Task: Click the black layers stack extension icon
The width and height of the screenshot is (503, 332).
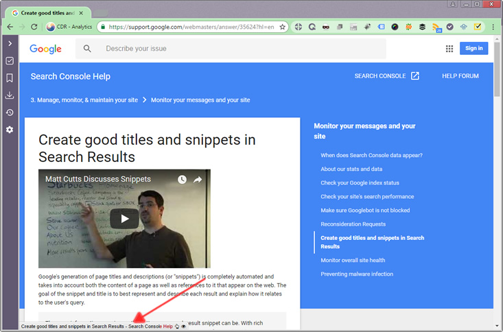Action: click(422, 27)
